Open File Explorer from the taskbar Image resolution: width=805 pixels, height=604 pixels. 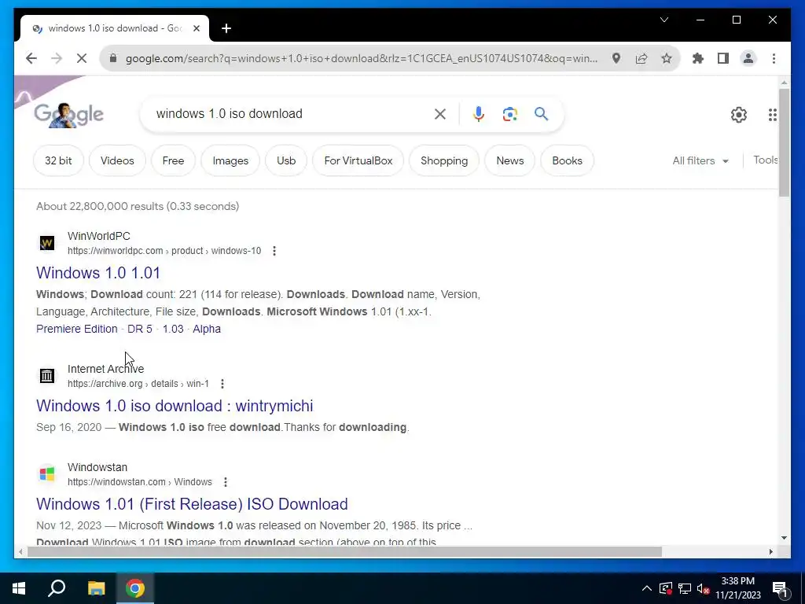tap(96, 588)
